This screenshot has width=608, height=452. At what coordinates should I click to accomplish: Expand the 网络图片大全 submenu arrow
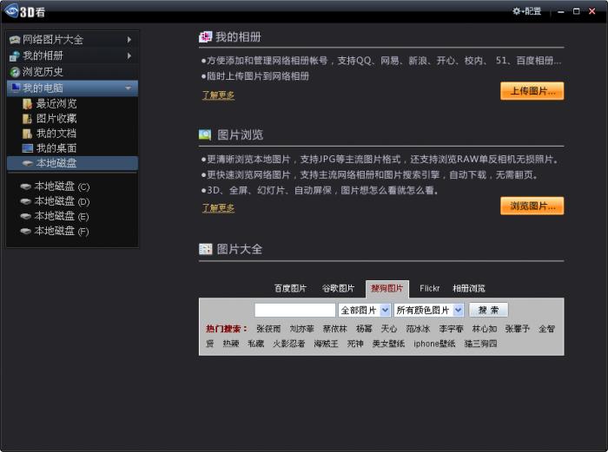(129, 40)
